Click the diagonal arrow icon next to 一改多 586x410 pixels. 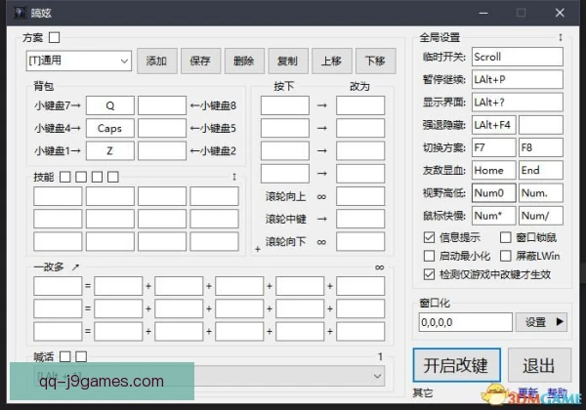click(75, 266)
